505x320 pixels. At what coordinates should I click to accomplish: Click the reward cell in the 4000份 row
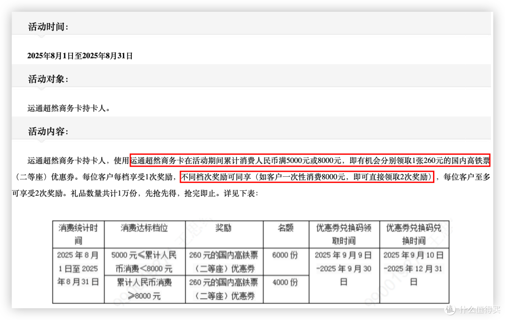[224, 289]
